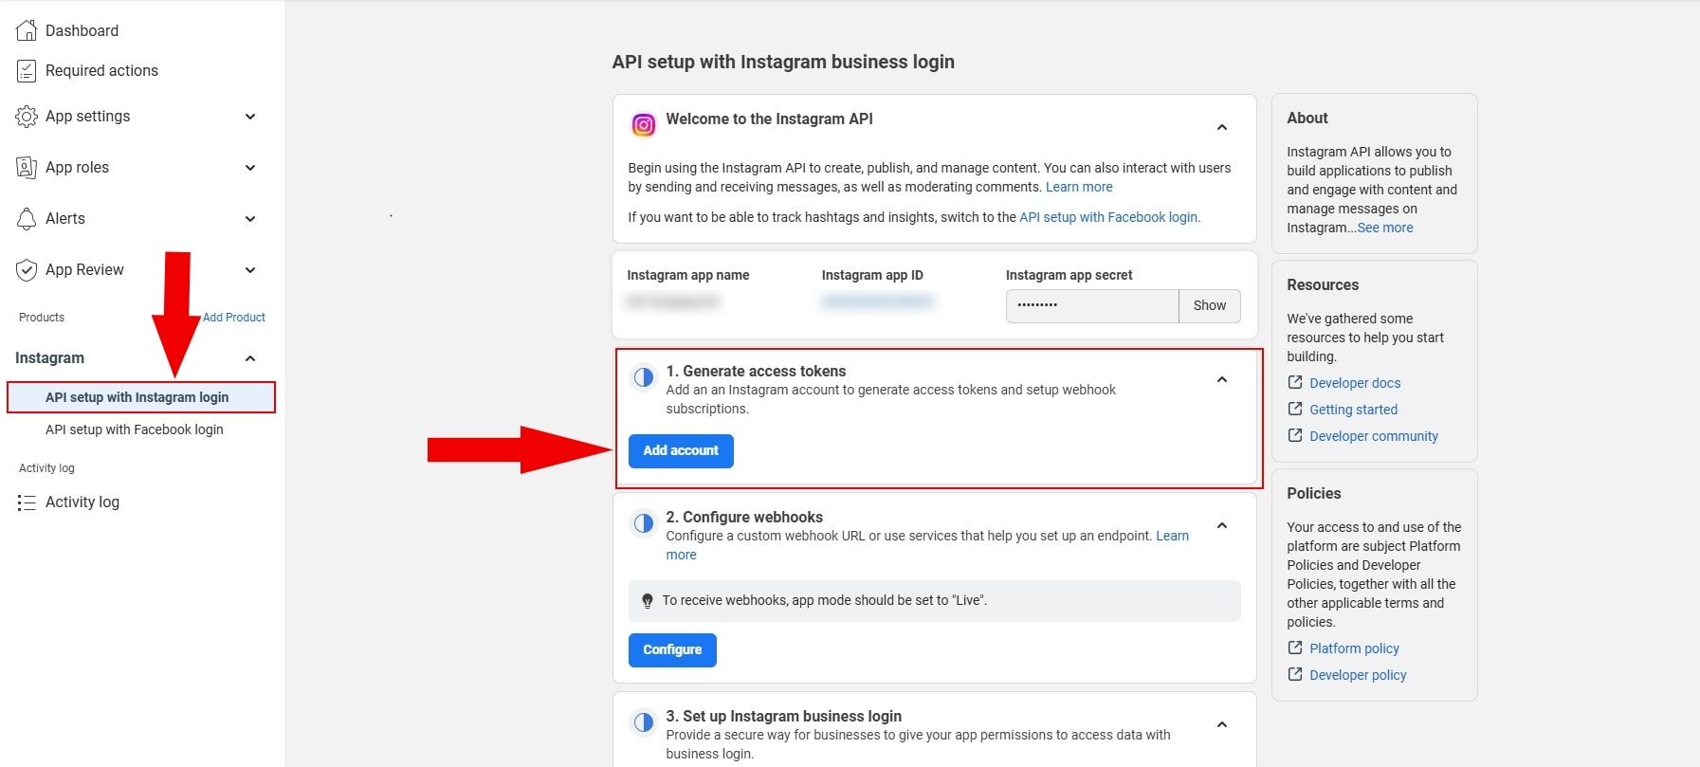Expand the App settings menu
1700x767 pixels.
point(250,117)
